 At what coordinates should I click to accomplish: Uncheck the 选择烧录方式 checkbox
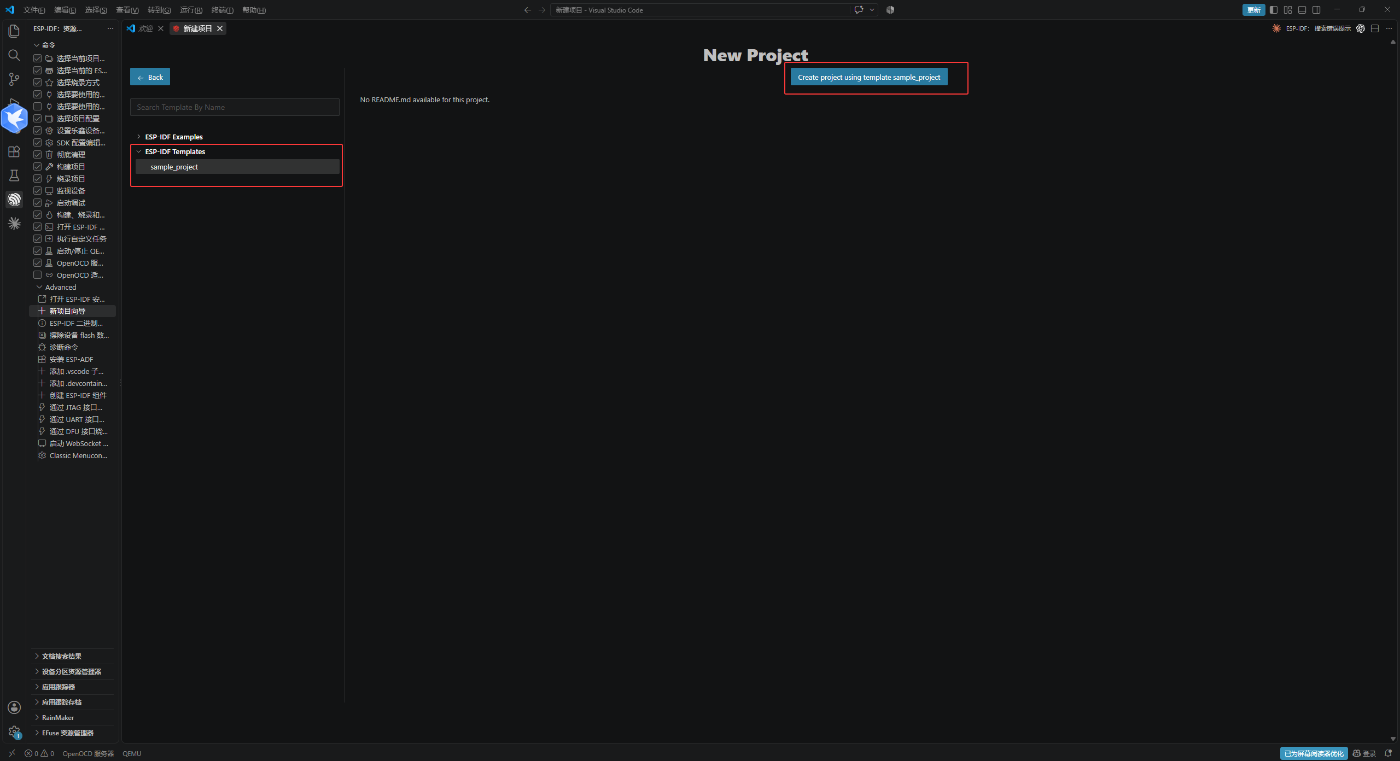[38, 83]
